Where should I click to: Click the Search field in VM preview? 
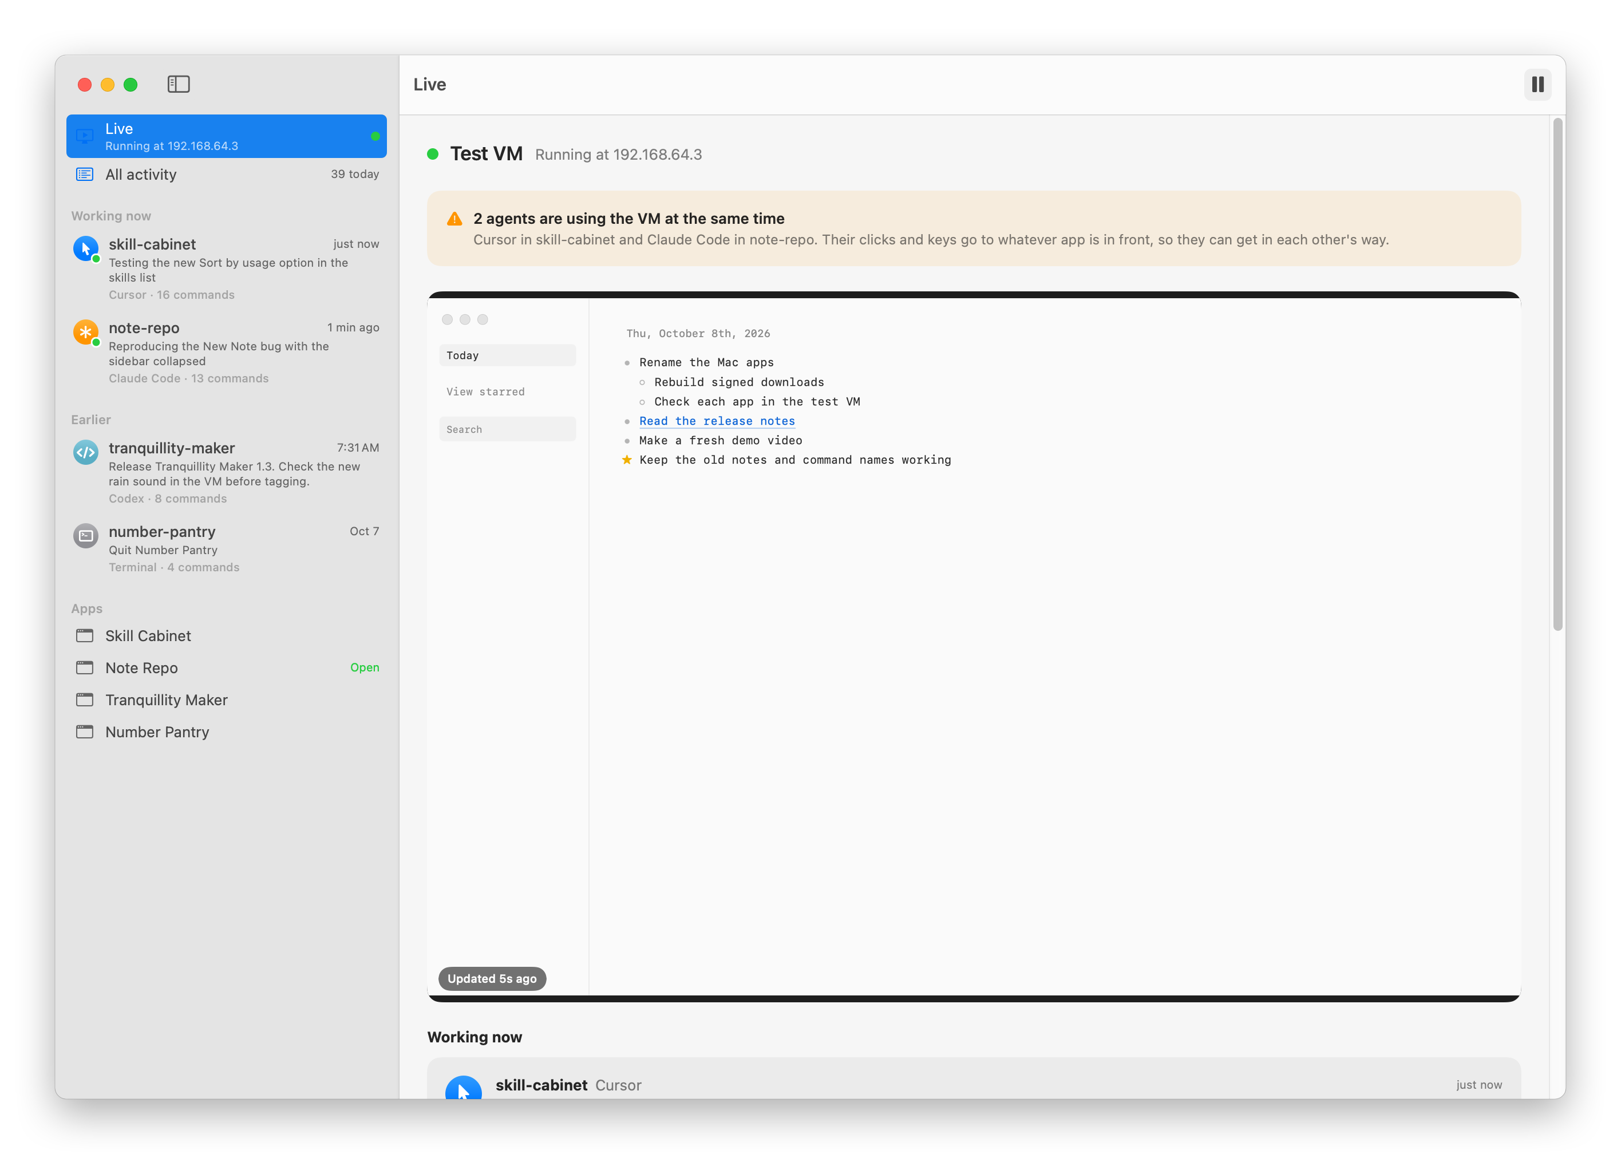(508, 430)
